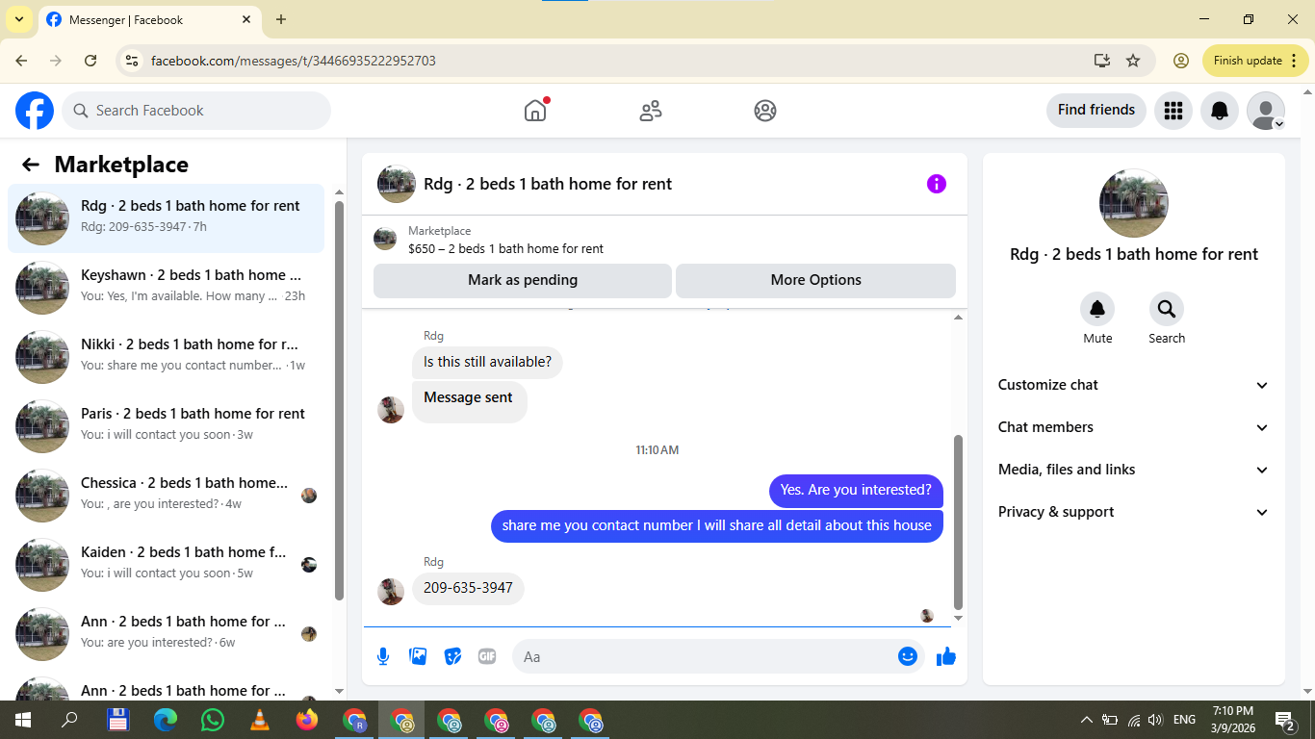Open Ann conversation from 6w ago
Viewport: 1315px width, 739px height.
point(166,634)
